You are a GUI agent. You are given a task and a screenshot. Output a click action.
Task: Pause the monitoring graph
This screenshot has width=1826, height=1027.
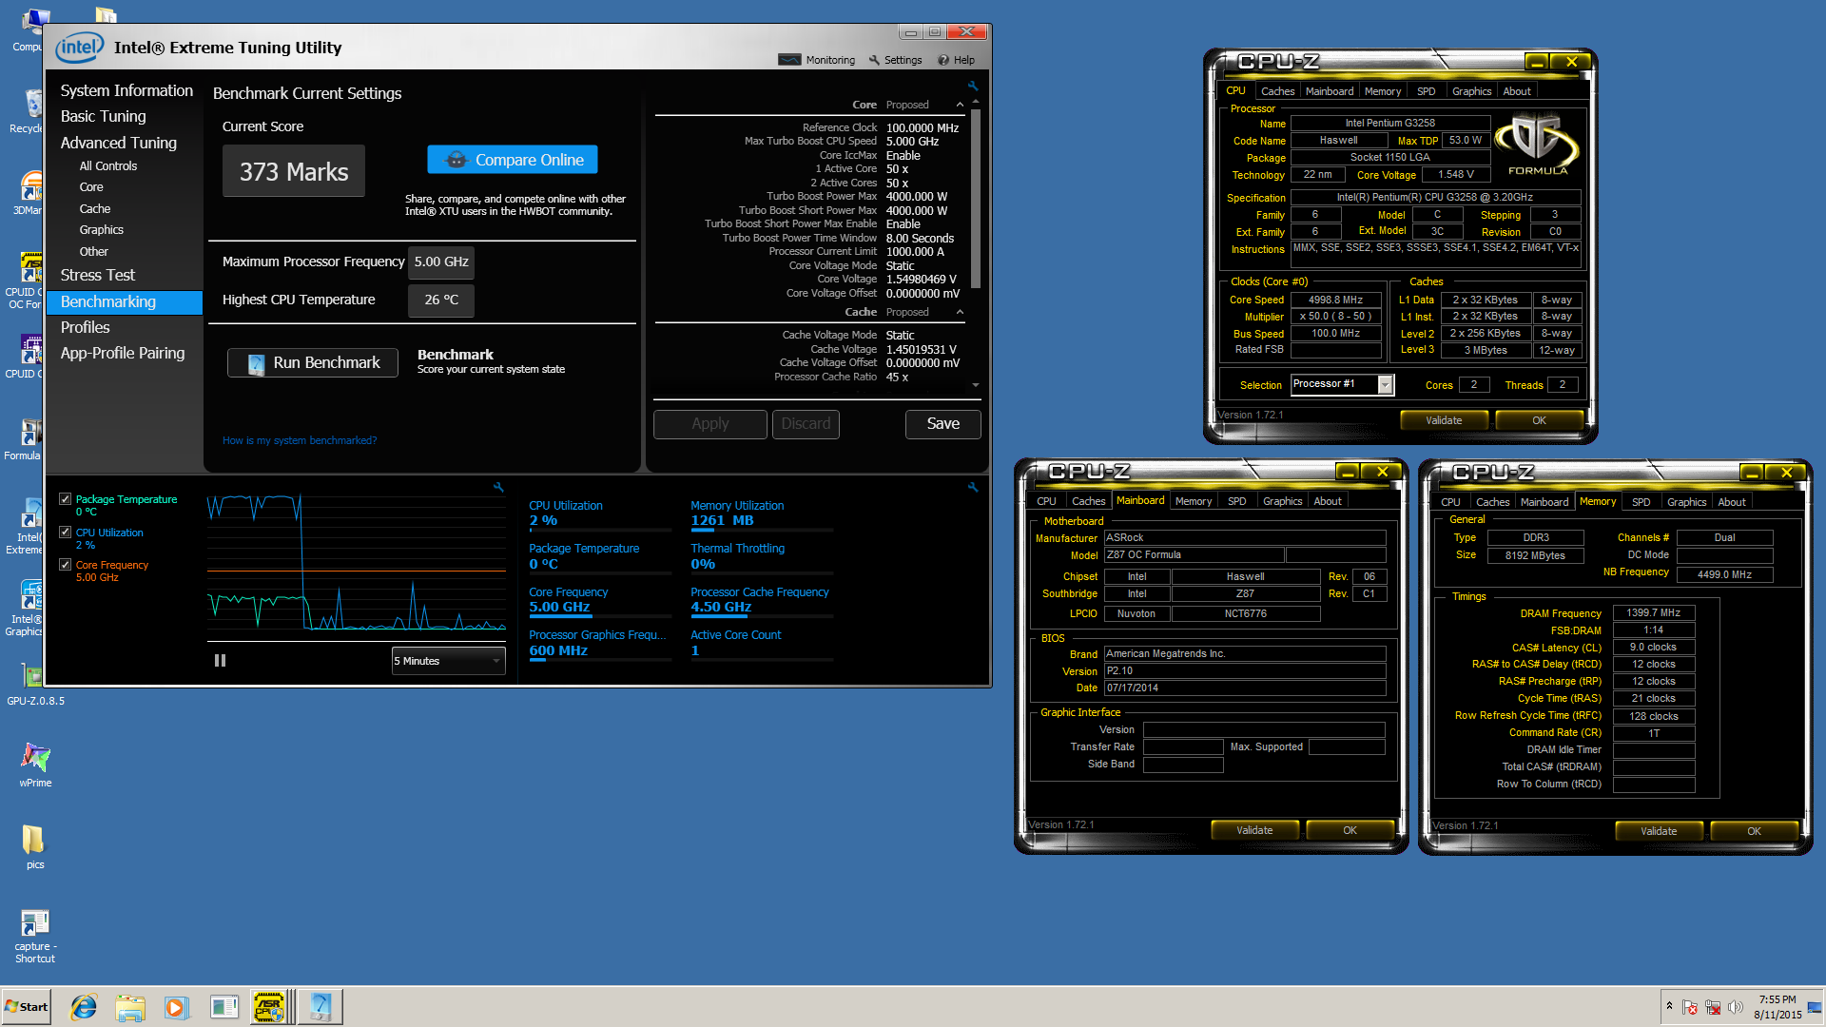coord(220,660)
